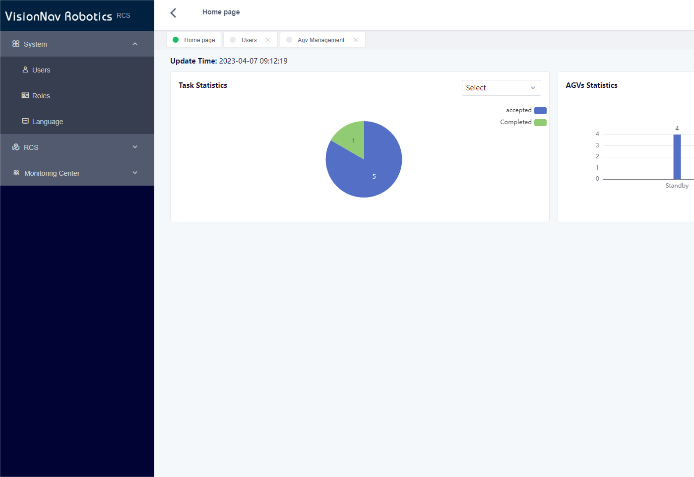Click the System grid icon in sidebar
694x477 pixels.
16,44
